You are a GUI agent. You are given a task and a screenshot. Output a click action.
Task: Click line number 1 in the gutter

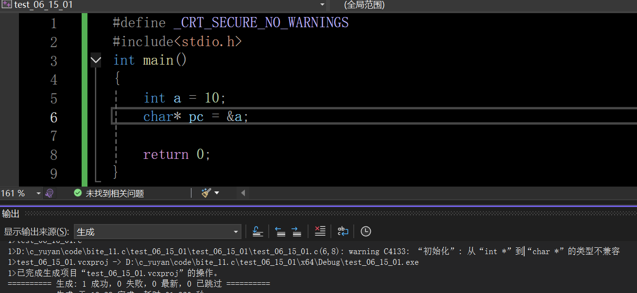(x=53, y=23)
